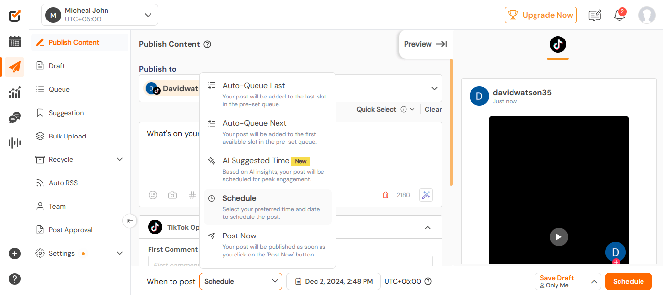Open the notifications bell icon
This screenshot has width=663, height=295.
[x=620, y=15]
